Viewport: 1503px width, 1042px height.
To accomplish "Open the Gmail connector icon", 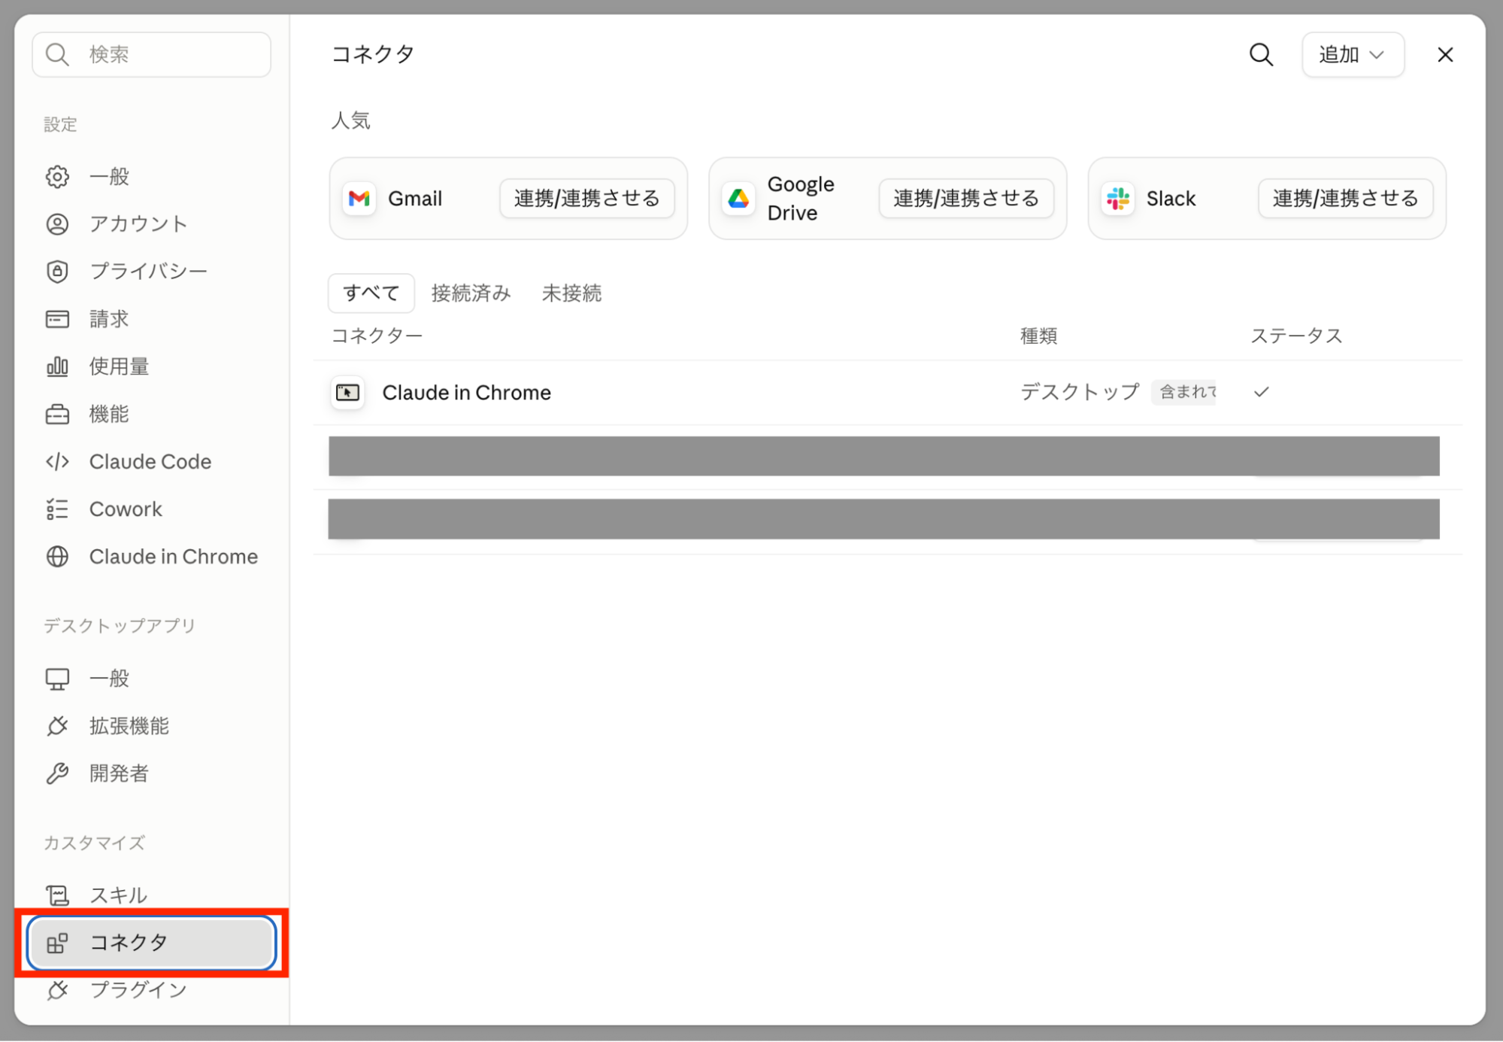I will (359, 199).
